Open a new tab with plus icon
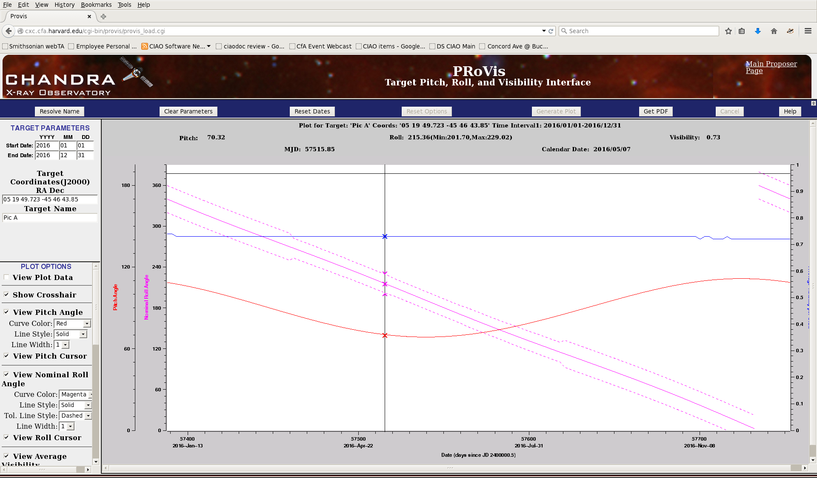This screenshot has width=817, height=478. 103,17
